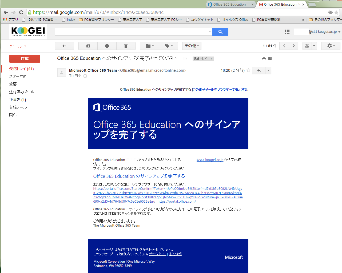This screenshot has width=342, height=273.
Task: Click the browser forward arrow
Action: coord(14,12)
